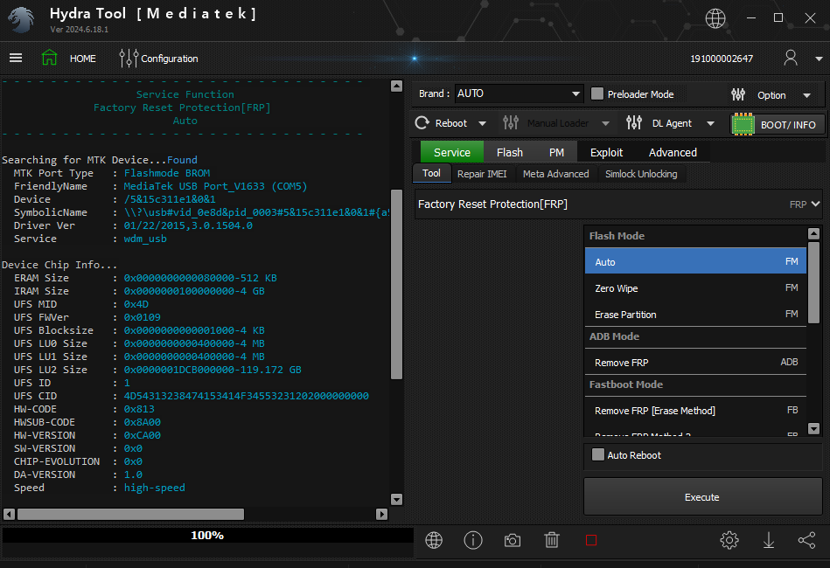Click method list scroll down arrow

pyautogui.click(x=814, y=428)
